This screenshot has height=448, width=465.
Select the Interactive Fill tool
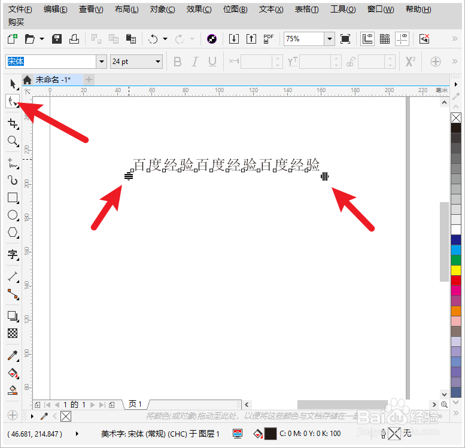coord(13,373)
